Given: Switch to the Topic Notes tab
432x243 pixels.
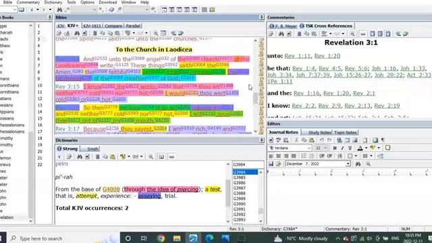Looking at the screenshot, I should coord(345,132).
